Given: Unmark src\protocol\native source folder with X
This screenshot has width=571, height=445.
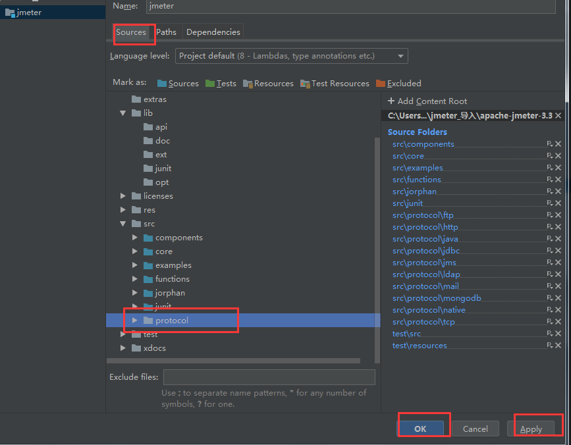Looking at the screenshot, I should [558, 309].
